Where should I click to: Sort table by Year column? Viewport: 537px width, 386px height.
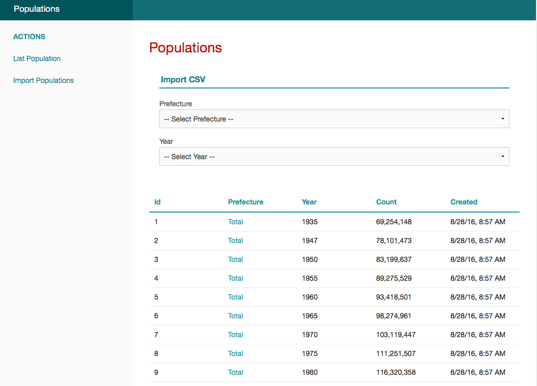[309, 202]
